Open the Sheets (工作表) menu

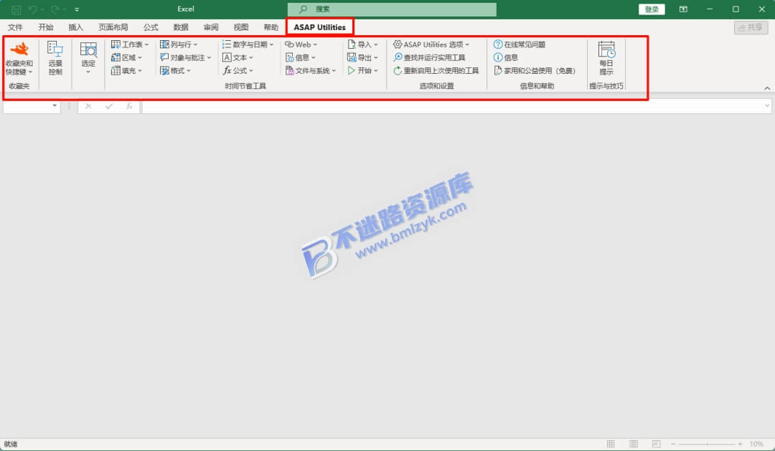[129, 44]
